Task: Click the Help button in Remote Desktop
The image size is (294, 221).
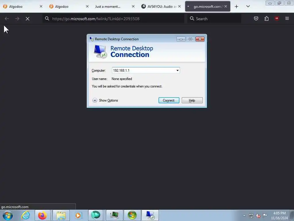Action: tap(192, 100)
